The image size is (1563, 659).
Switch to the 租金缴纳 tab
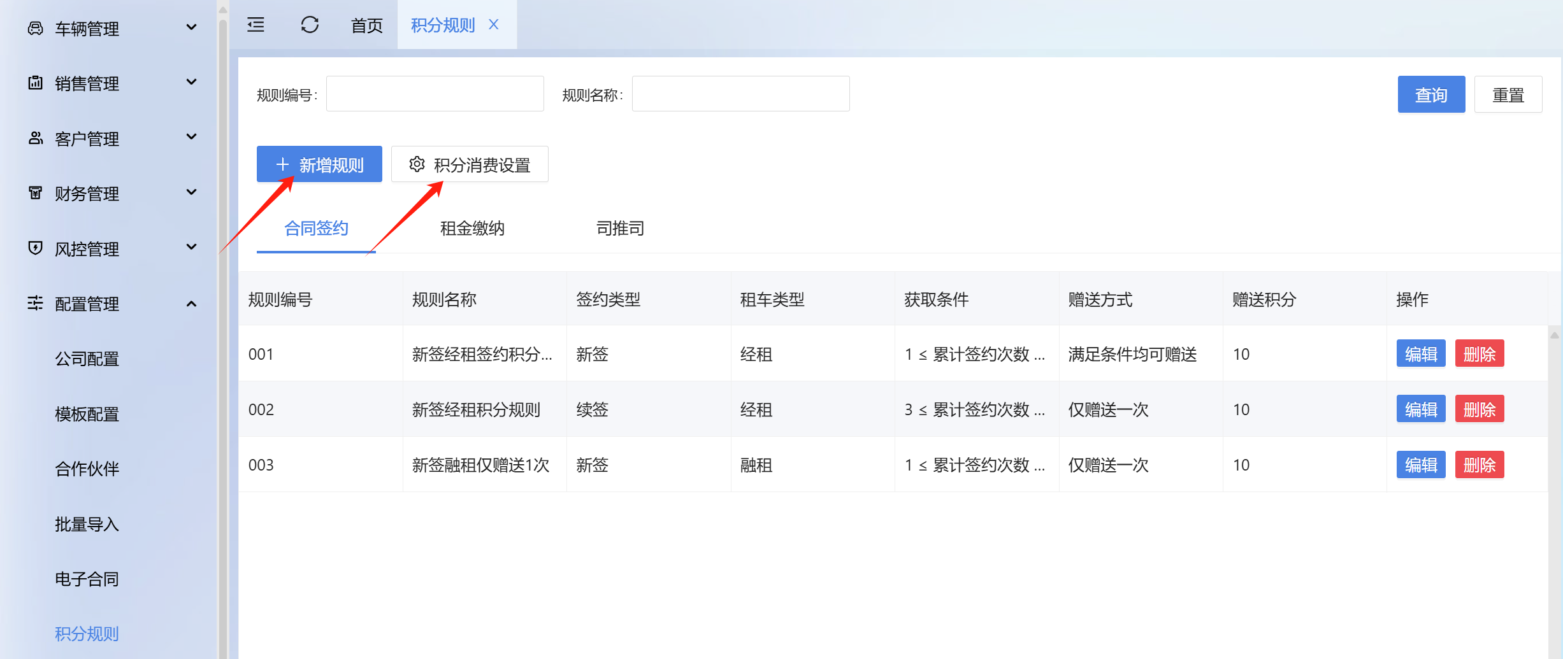point(472,229)
